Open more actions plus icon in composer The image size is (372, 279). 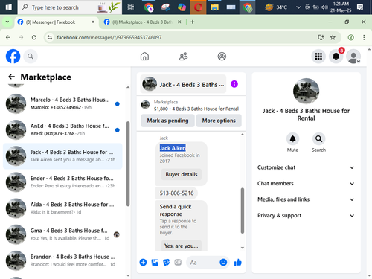143,262
